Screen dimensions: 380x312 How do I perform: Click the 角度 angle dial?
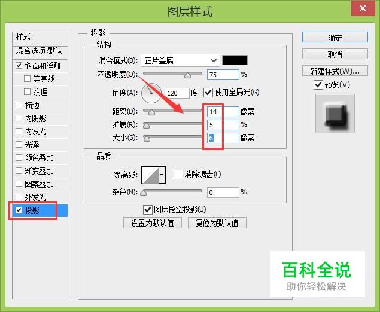tap(151, 93)
